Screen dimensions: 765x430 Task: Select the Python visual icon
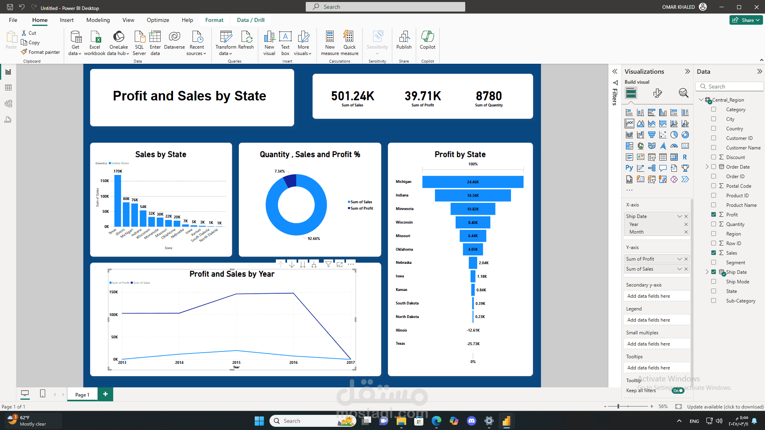[x=629, y=168]
